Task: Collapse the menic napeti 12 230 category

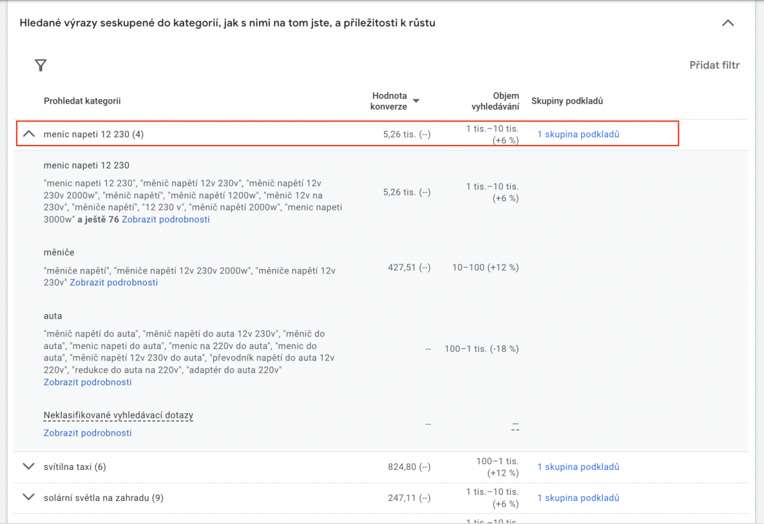Action: coord(29,134)
